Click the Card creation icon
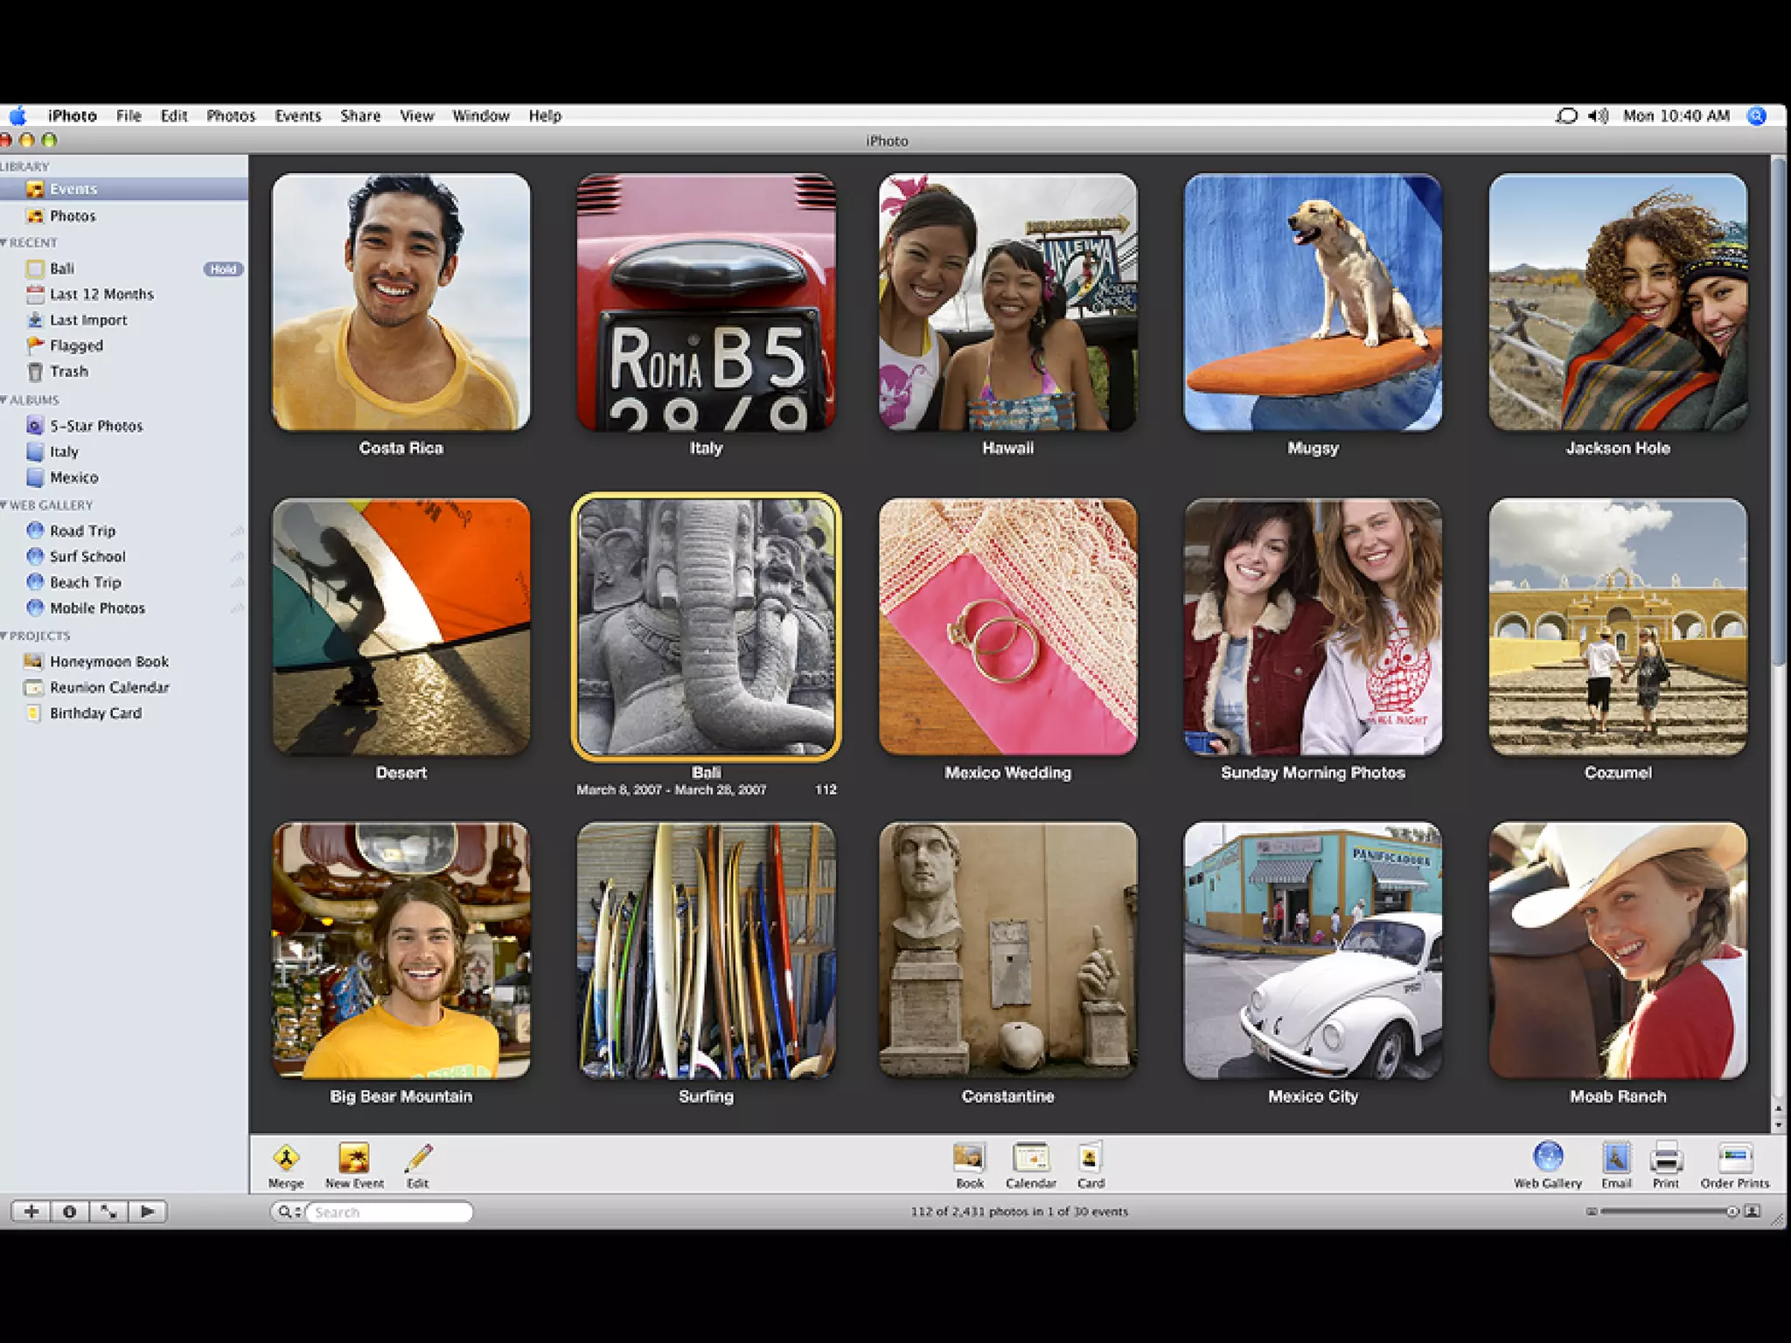This screenshot has height=1343, width=1791. point(1090,1159)
